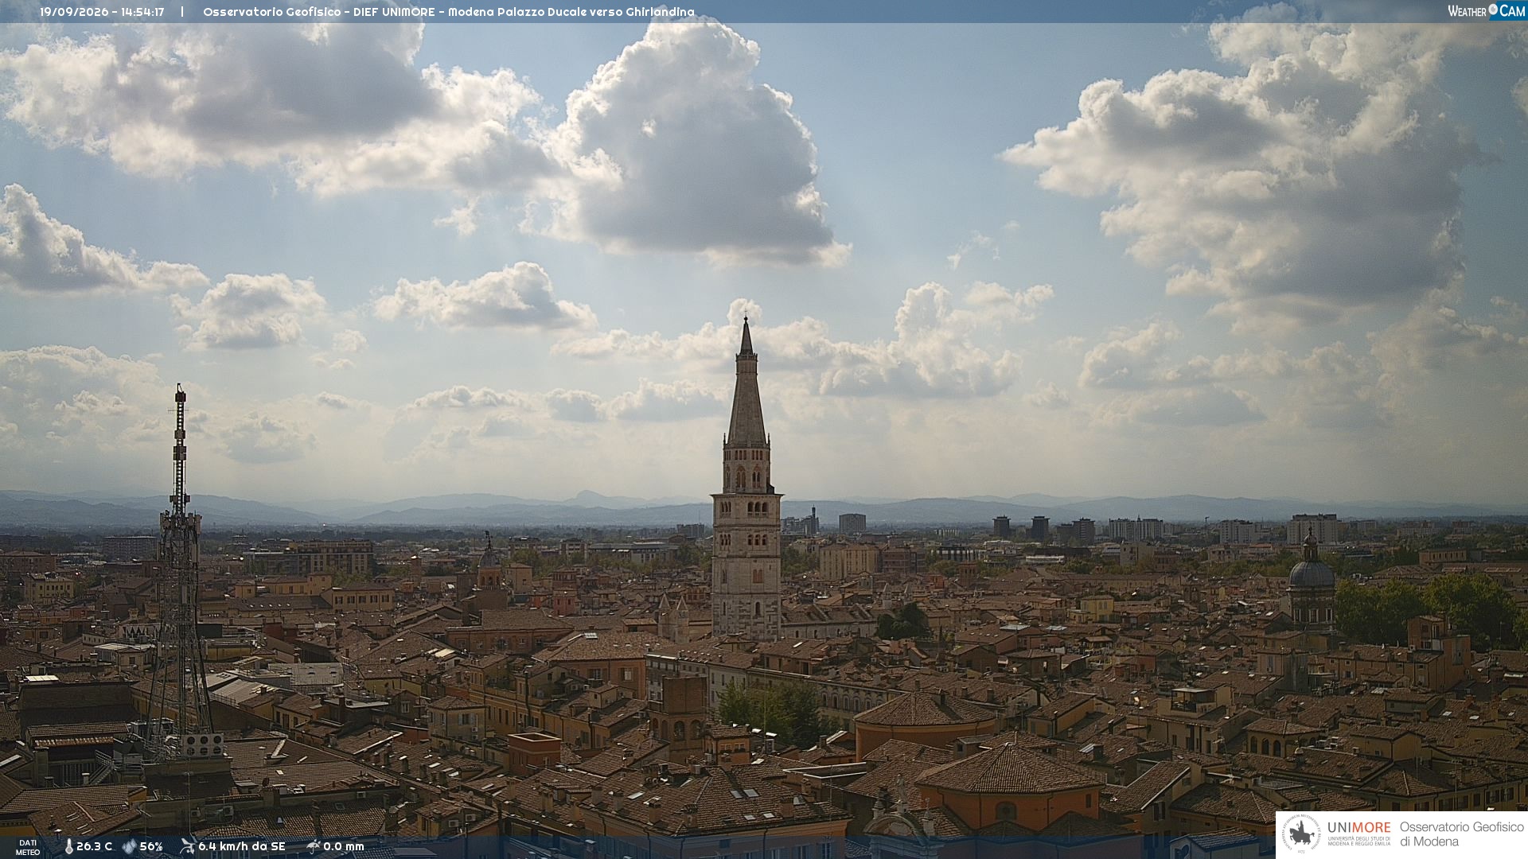The width and height of the screenshot is (1528, 859).
Task: Click the humidity water drops icon
Action: pyautogui.click(x=129, y=847)
